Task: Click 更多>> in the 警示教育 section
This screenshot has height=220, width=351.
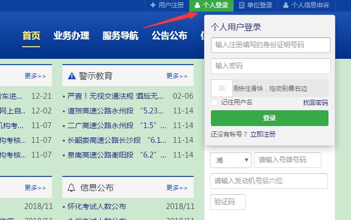Action: point(177,76)
